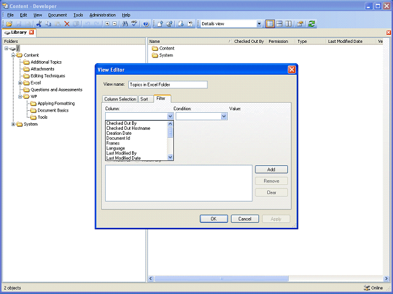Expand the Excel folder node

pyautogui.click(x=20, y=83)
